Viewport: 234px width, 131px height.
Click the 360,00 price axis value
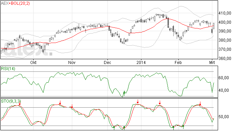pos(225,58)
